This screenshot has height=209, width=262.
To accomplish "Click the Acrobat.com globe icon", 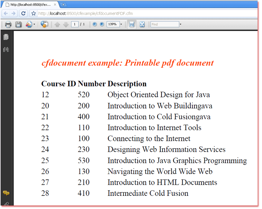I will coord(44,24).
